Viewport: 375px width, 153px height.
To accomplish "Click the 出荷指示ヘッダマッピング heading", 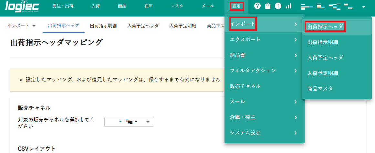I will coord(57,42).
